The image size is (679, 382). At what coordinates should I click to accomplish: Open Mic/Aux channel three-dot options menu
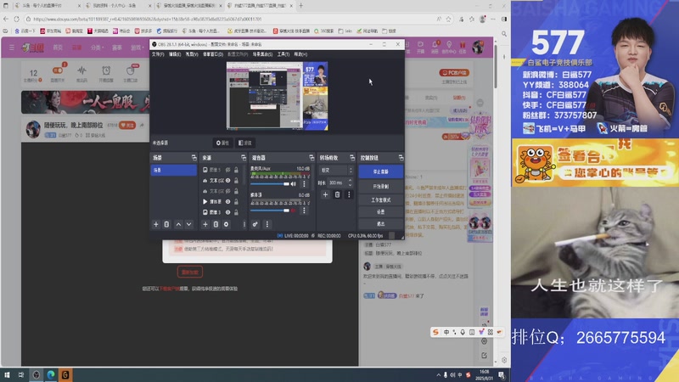(x=304, y=184)
